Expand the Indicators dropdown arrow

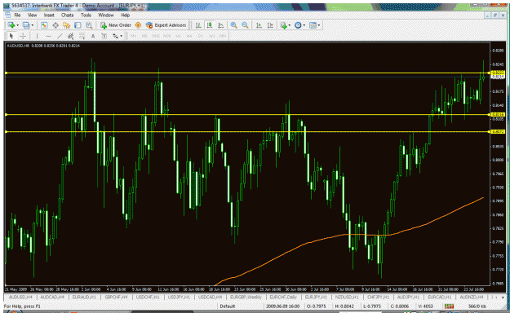[x=290, y=25]
